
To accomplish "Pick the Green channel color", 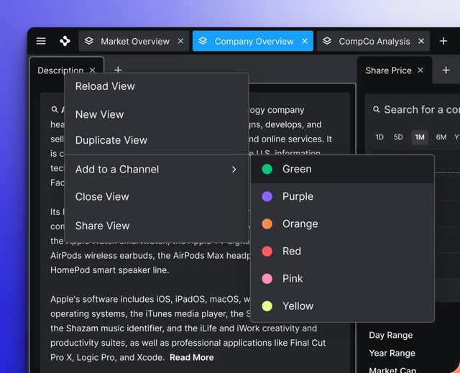I will tap(297, 169).
